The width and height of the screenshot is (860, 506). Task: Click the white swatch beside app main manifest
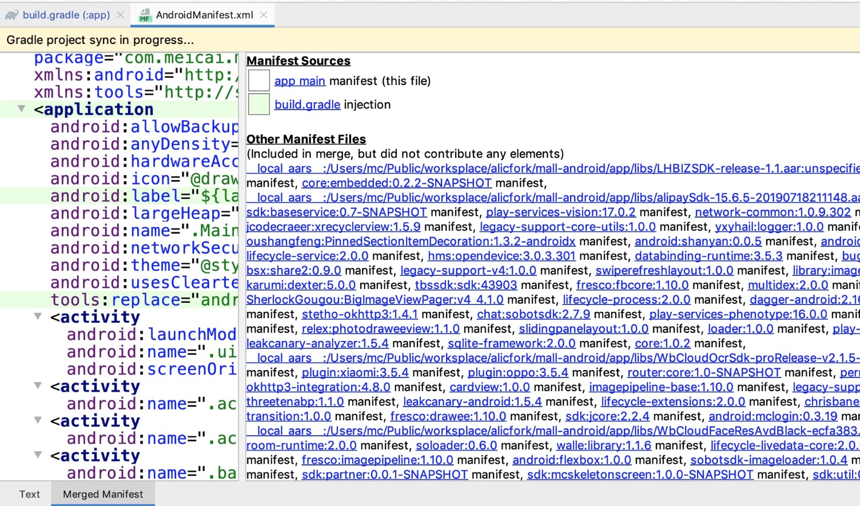tap(258, 81)
